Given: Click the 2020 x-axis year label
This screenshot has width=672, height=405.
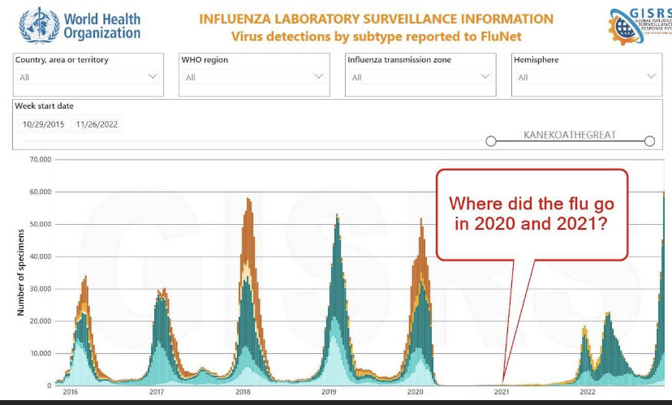Looking at the screenshot, I should pyautogui.click(x=416, y=392).
